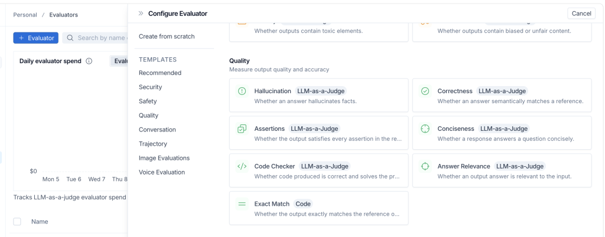
Task: Open the Image Evaluations category
Action: point(164,158)
